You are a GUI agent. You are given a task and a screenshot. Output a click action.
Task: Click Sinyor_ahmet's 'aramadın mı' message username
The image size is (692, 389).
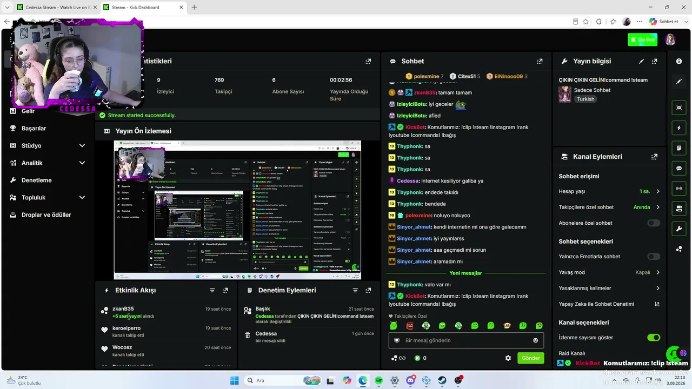[414, 261]
